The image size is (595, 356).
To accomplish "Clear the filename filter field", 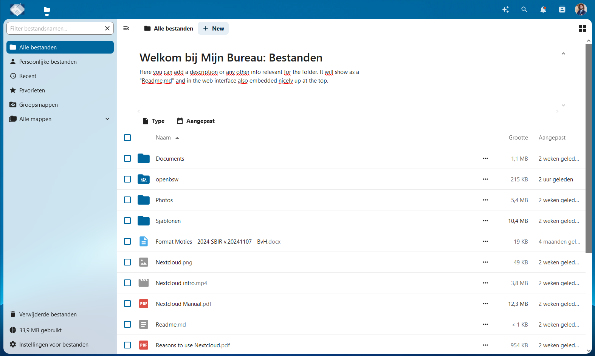I will coord(107,28).
